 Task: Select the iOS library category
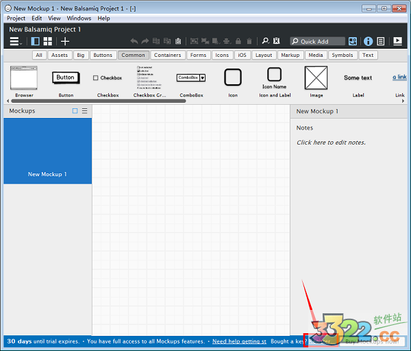click(x=242, y=55)
